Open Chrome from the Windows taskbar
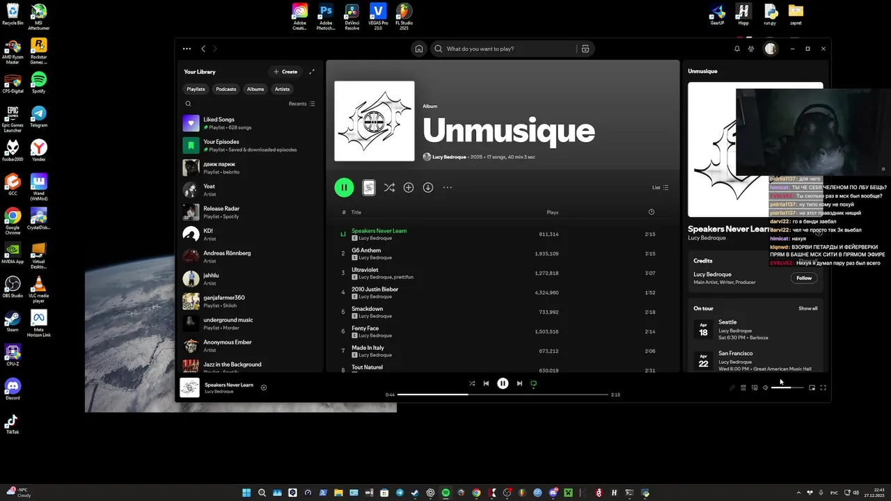The image size is (891, 501). 476,493
